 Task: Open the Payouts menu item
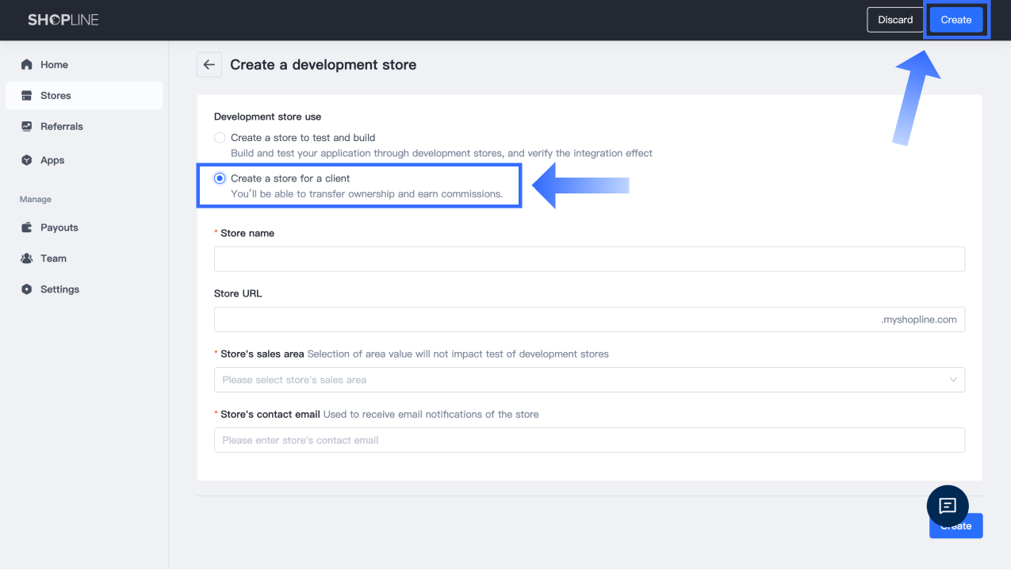59,228
